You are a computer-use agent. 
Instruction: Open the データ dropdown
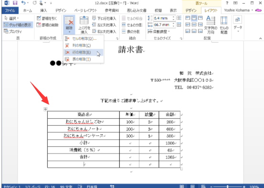click(238, 24)
